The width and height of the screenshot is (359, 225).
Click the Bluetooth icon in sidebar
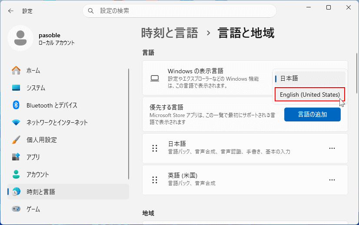click(16, 105)
